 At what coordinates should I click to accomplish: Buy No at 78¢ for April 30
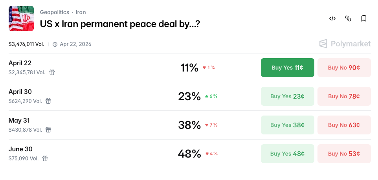pyautogui.click(x=344, y=96)
